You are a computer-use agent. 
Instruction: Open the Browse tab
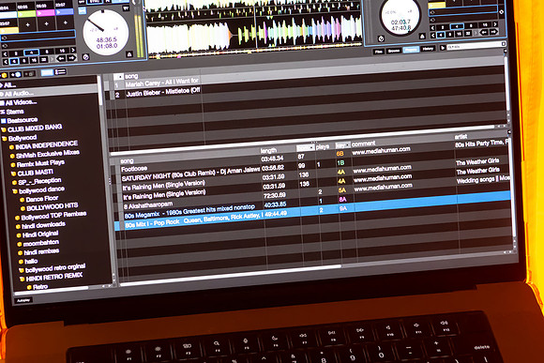point(394,51)
